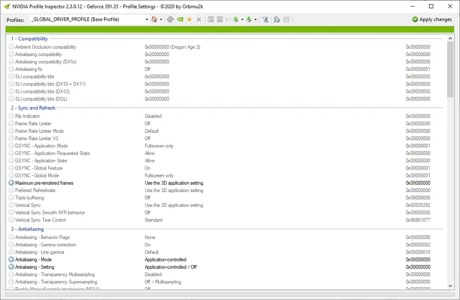Open the profile search magnifier icon

point(277,19)
